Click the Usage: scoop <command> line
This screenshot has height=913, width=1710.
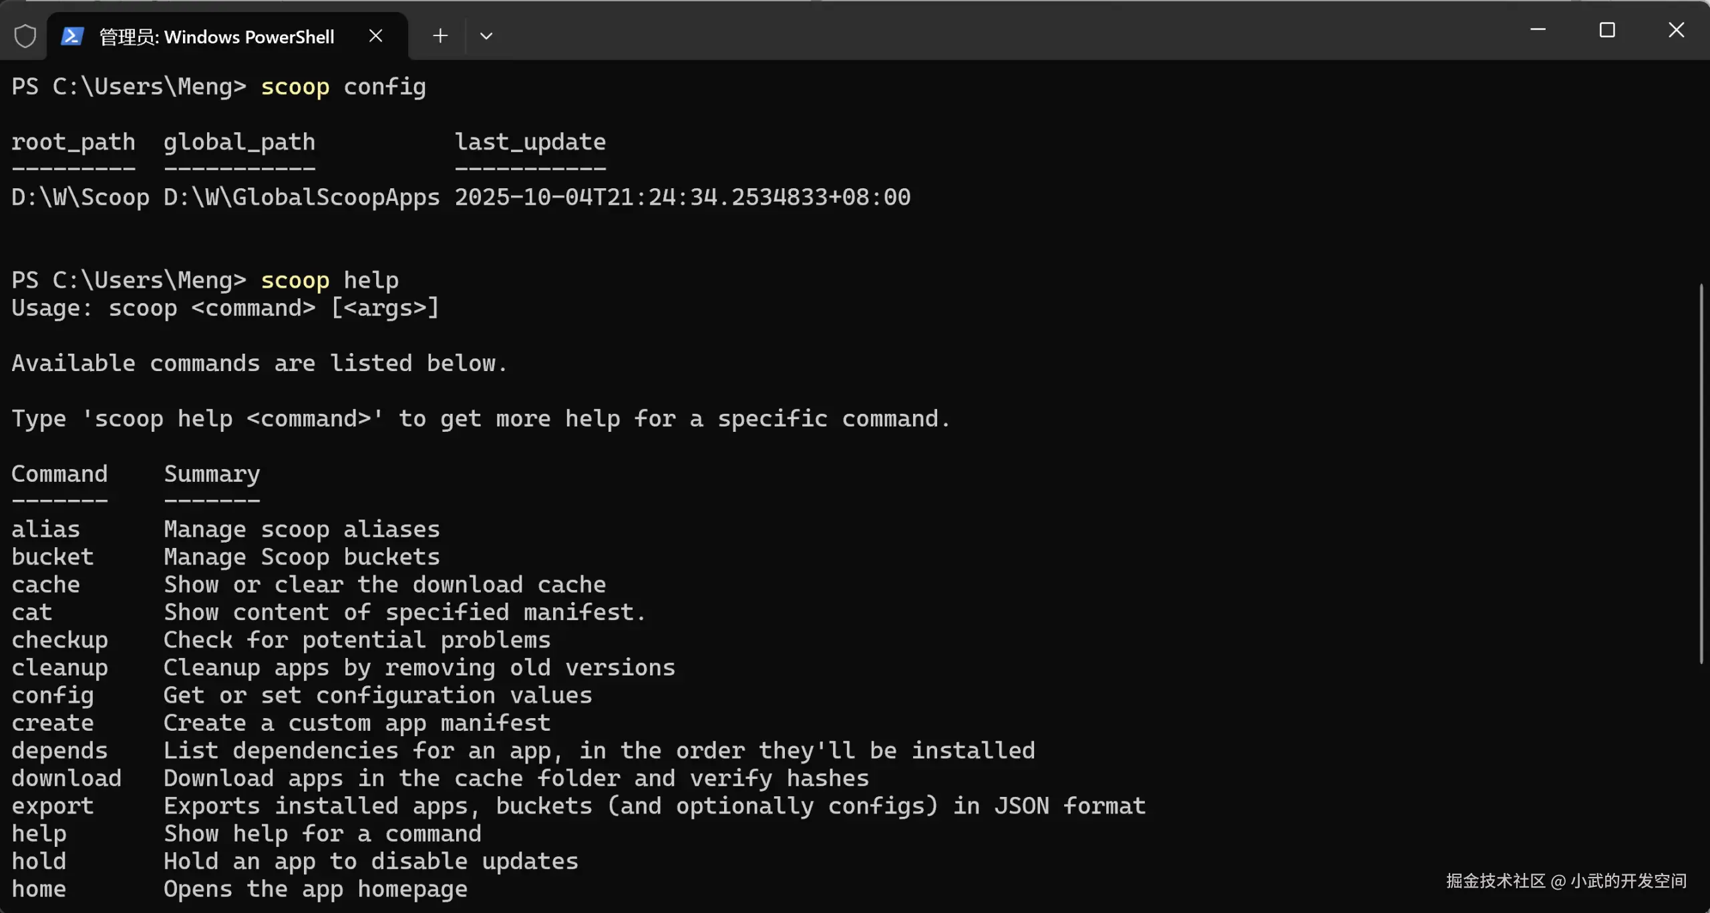coord(225,308)
